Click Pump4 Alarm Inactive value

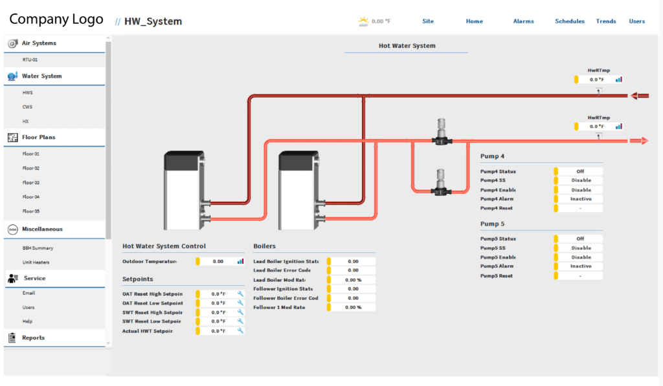[x=580, y=199]
